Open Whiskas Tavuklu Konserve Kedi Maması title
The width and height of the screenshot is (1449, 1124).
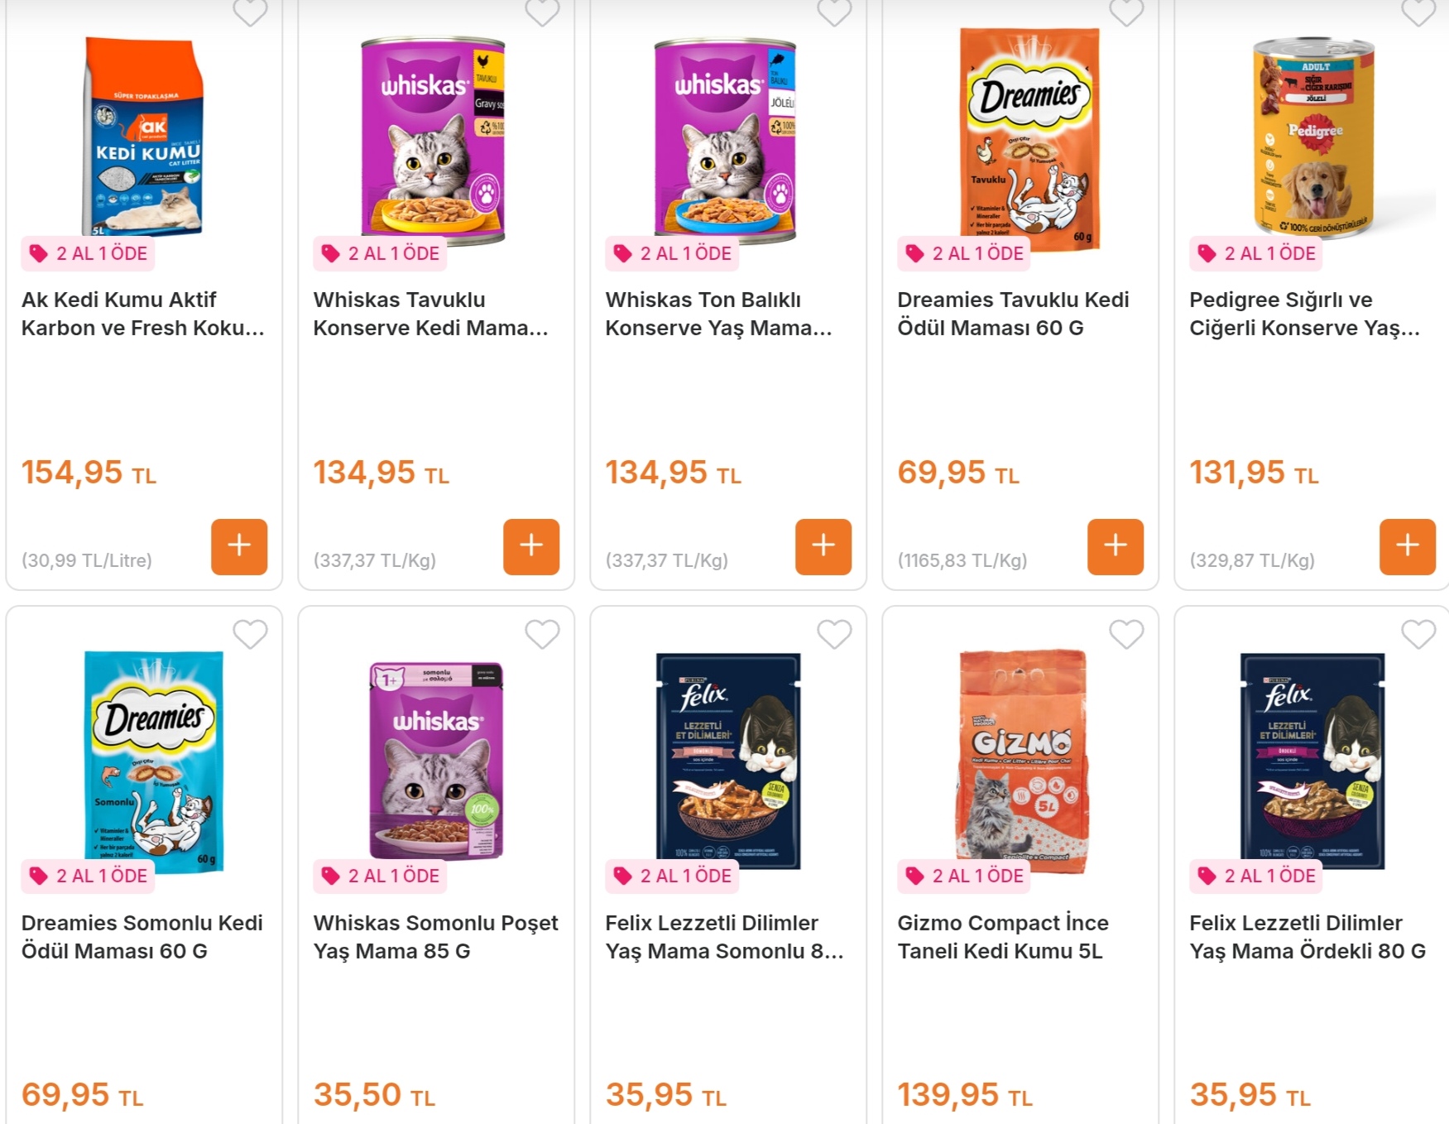(x=430, y=314)
